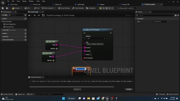Toggle Hide Unrelated nodes

click(x=48, y=8)
